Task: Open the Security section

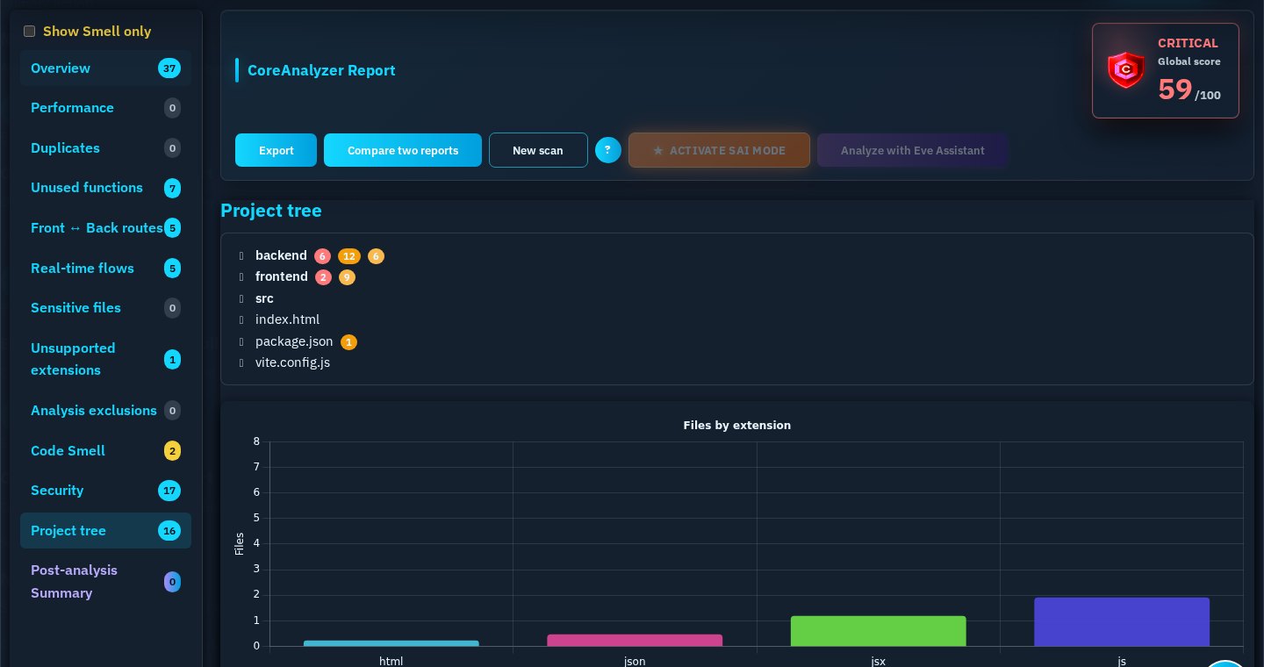Action: point(105,491)
